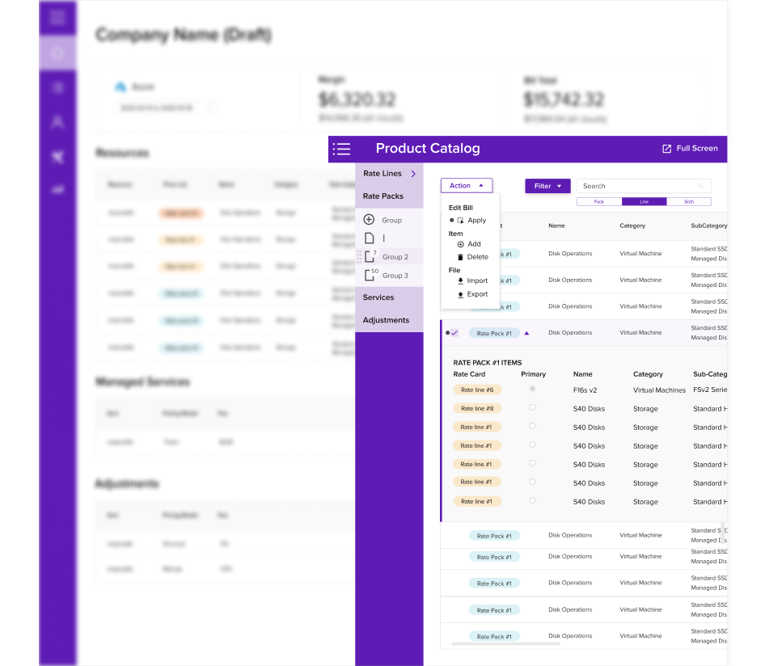
Task: Check the checkbox on expanded Rate Pack #1 row
Action: 454,332
